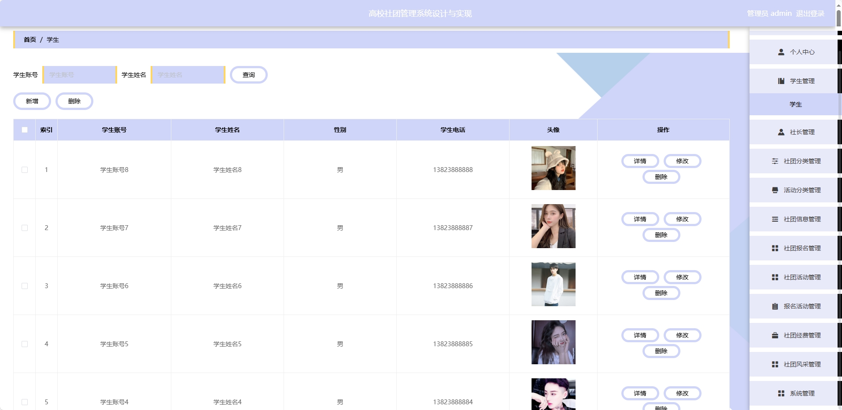Screen dimensions: 842x410
Task: Open the 社团经费管理 menu label
Action: click(802, 335)
